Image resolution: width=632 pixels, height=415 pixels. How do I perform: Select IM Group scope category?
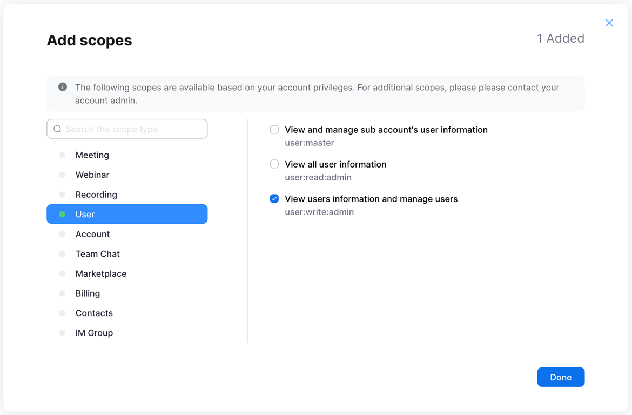click(x=94, y=333)
